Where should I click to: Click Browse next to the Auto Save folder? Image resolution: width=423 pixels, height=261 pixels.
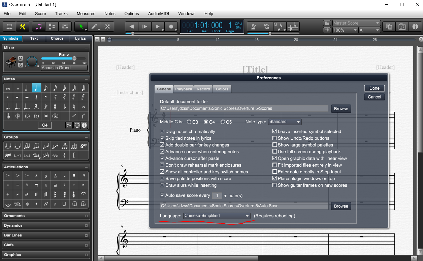click(x=341, y=206)
